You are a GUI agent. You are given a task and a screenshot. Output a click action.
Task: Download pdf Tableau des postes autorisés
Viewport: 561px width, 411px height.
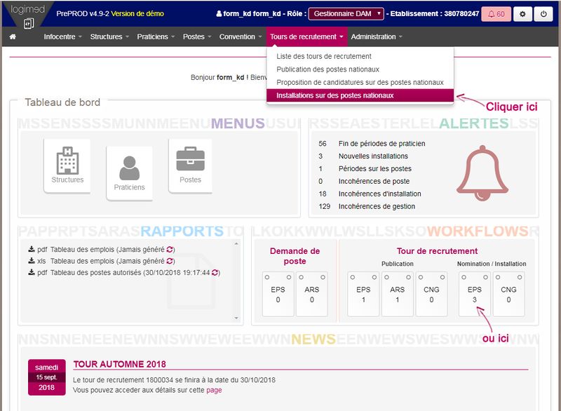[x=32, y=272]
